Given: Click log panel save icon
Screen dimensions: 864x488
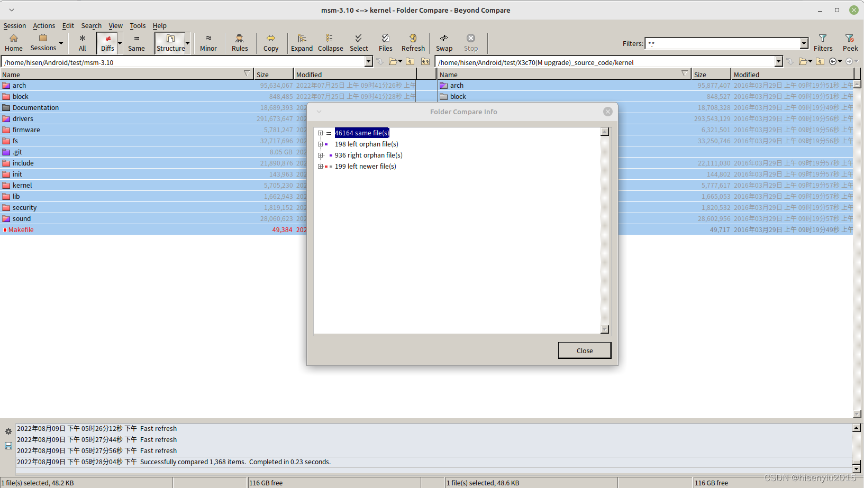Looking at the screenshot, I should [8, 446].
